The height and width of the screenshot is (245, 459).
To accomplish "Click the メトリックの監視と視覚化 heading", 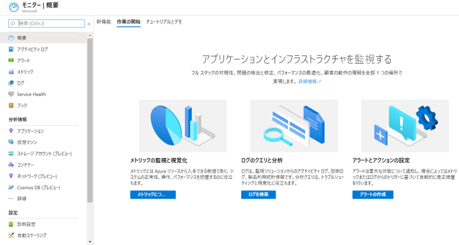I will pyautogui.click(x=159, y=160).
